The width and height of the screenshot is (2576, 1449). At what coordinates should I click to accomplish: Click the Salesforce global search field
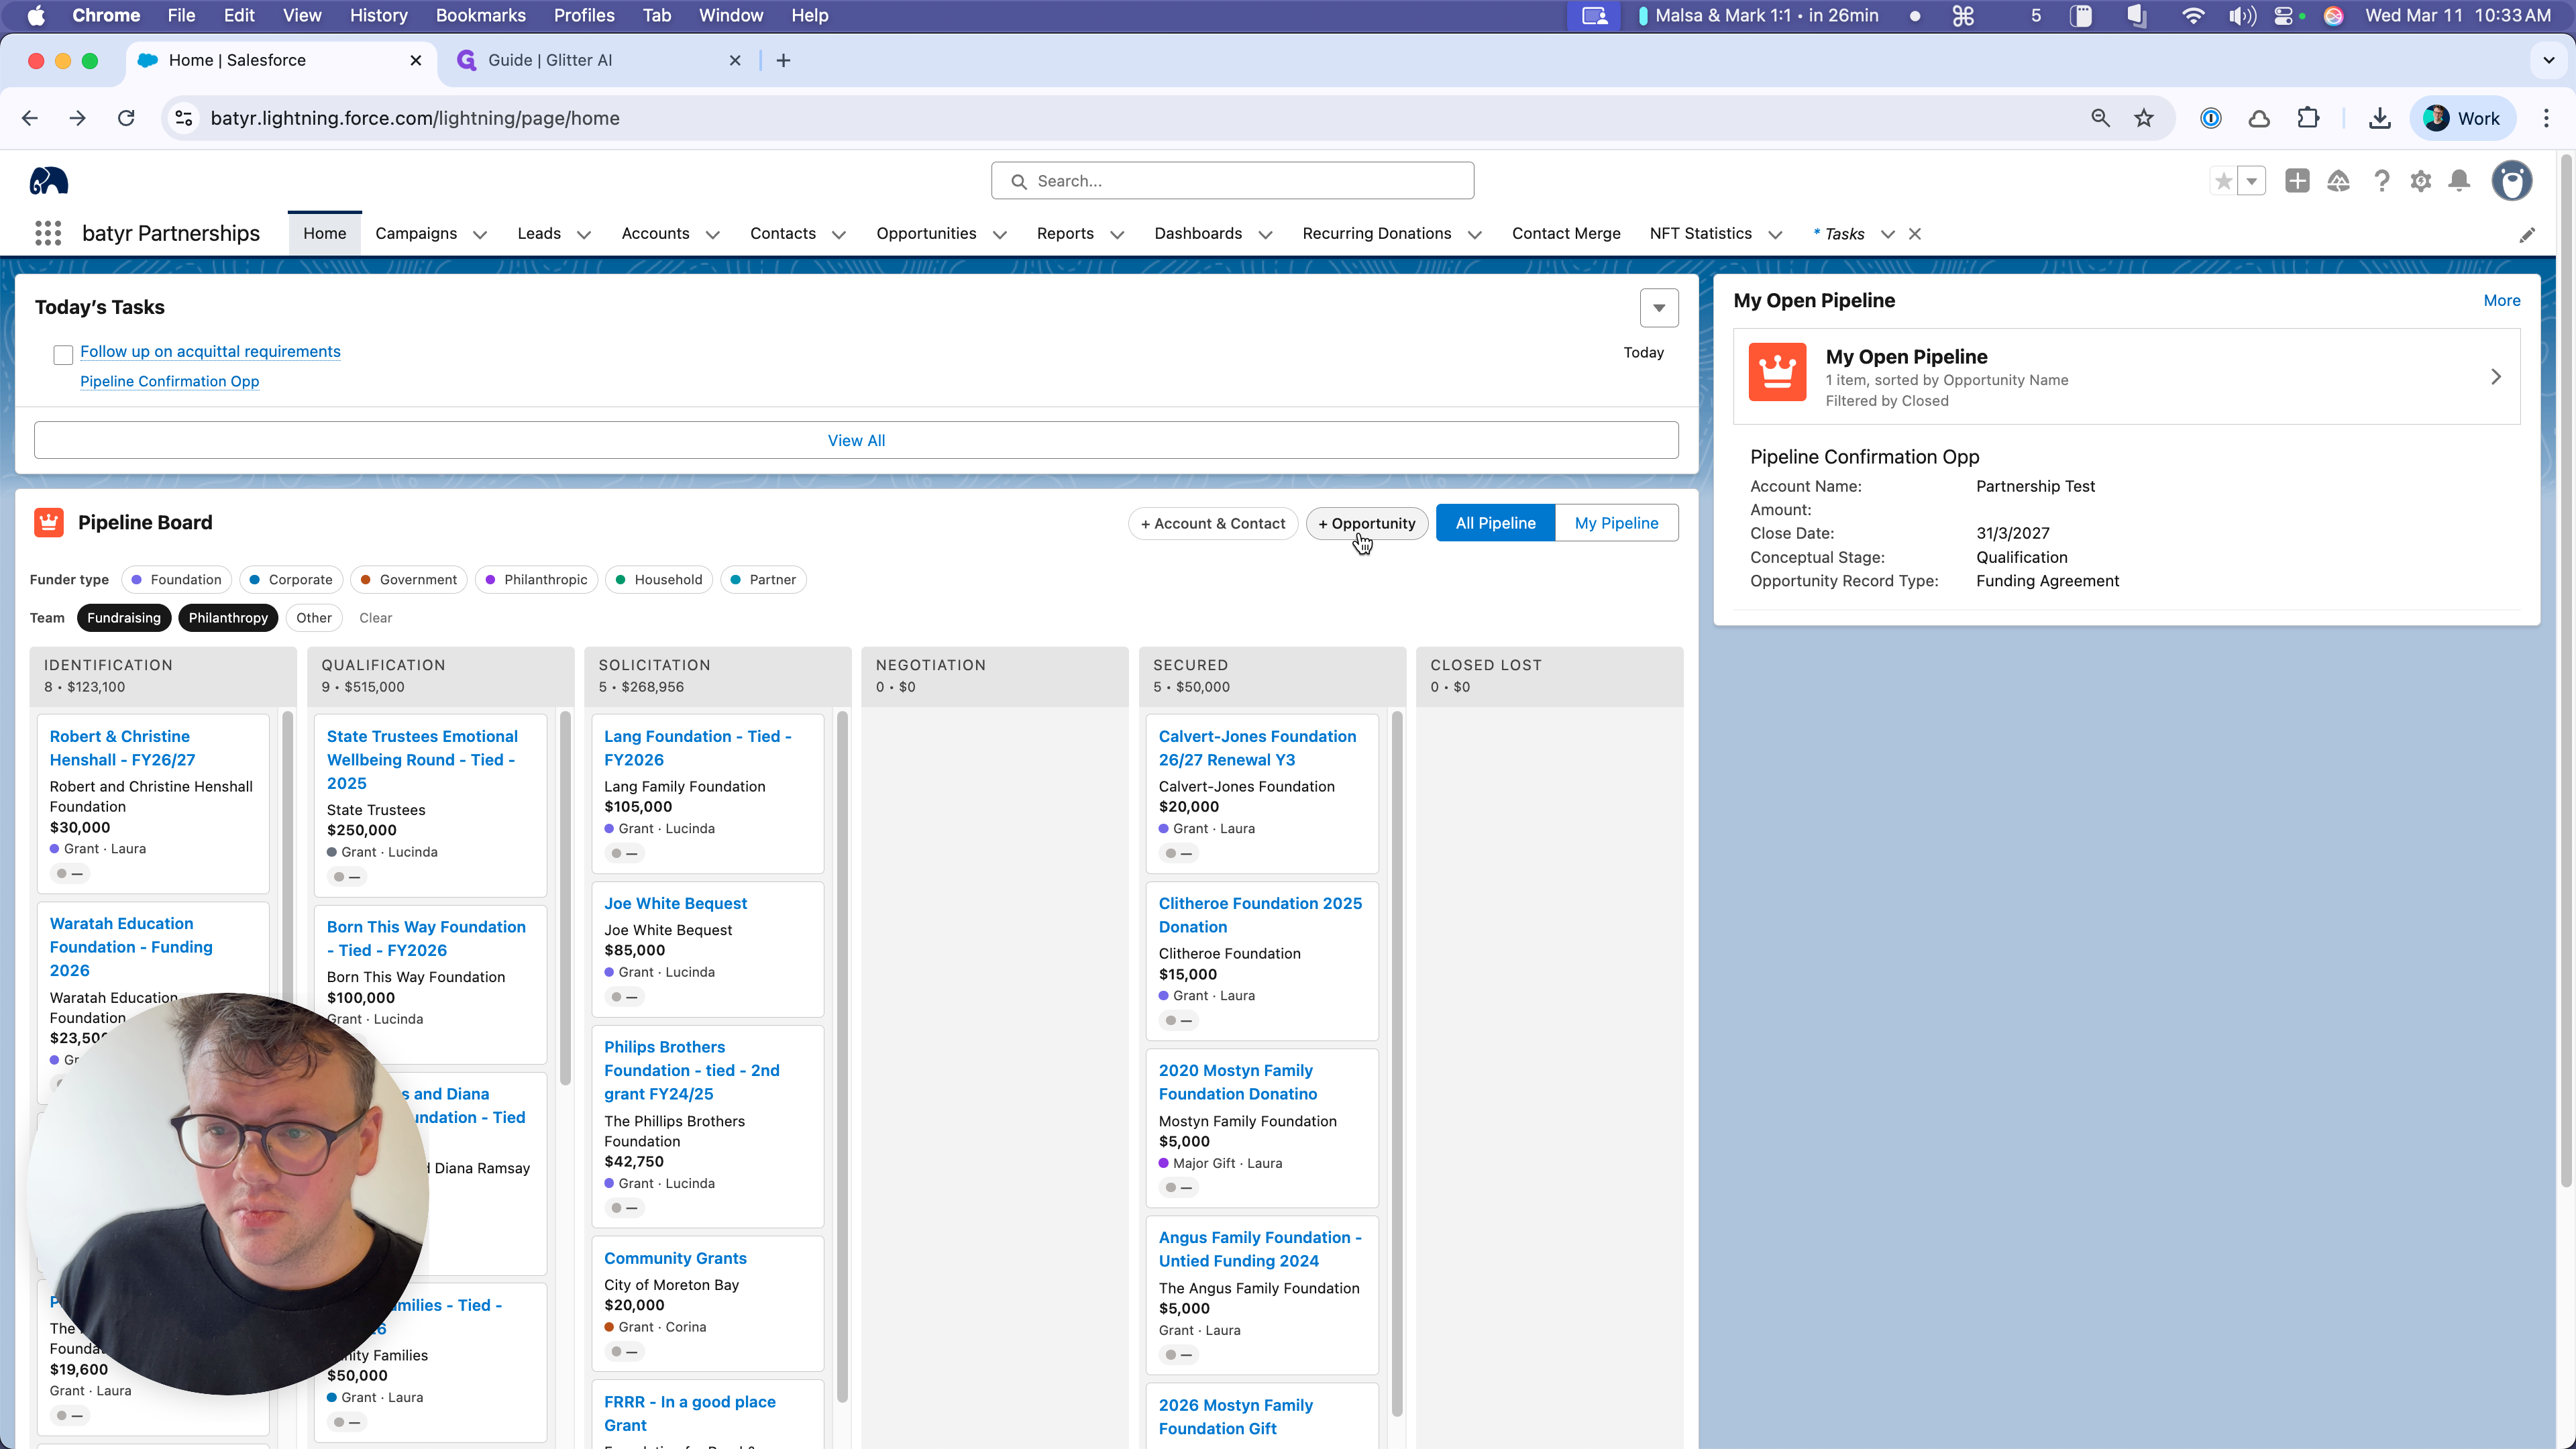[x=1232, y=181]
